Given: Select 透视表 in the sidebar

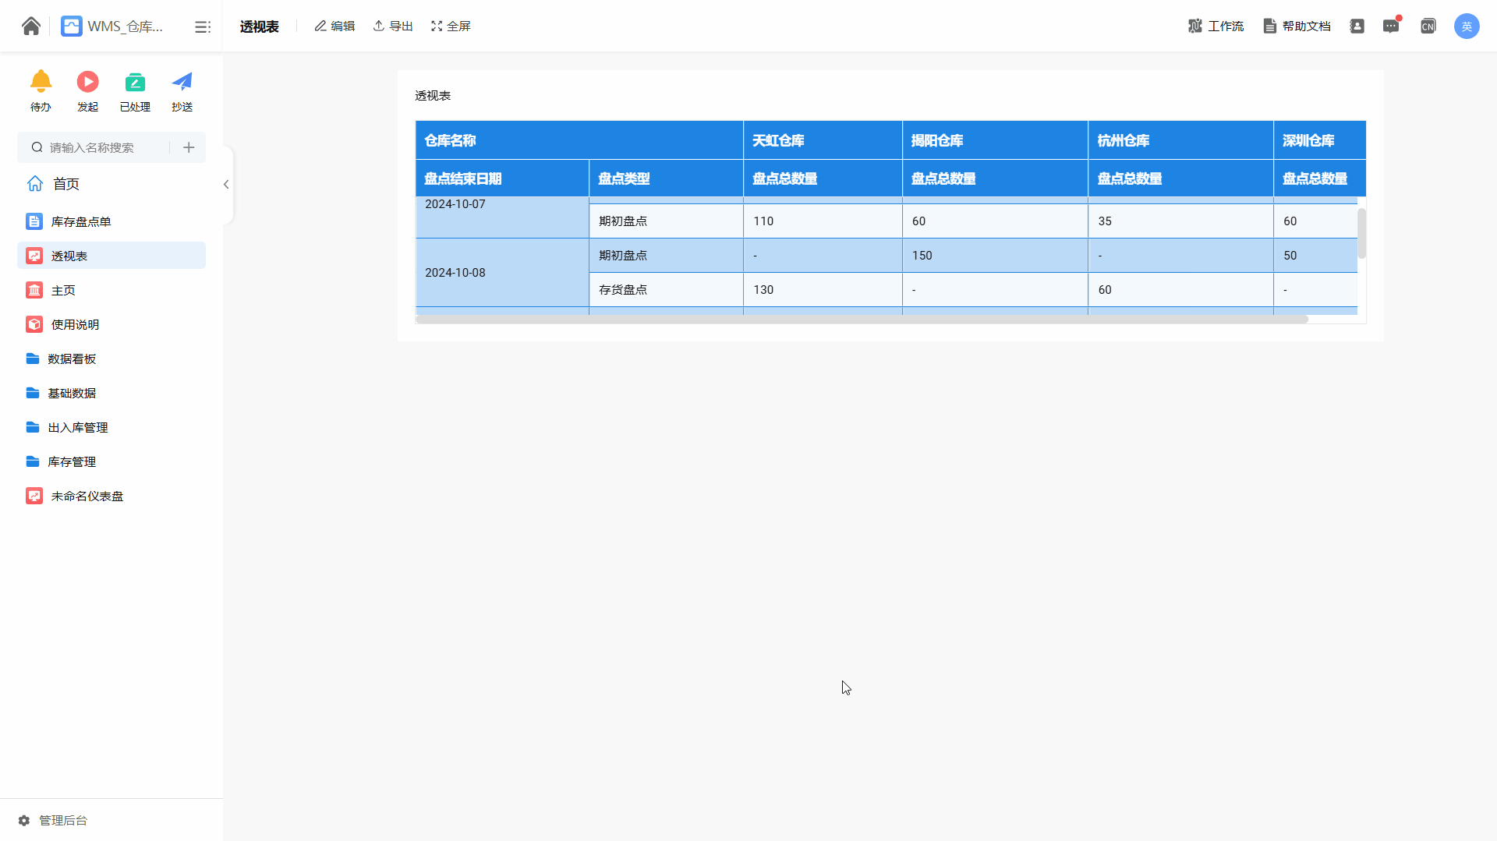Looking at the screenshot, I should coord(111,256).
